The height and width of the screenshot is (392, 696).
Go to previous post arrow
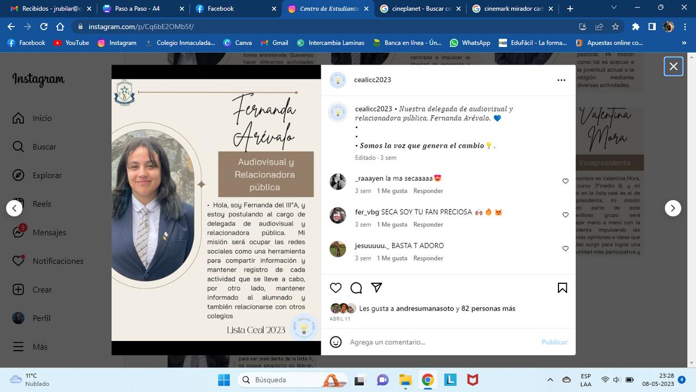14,208
